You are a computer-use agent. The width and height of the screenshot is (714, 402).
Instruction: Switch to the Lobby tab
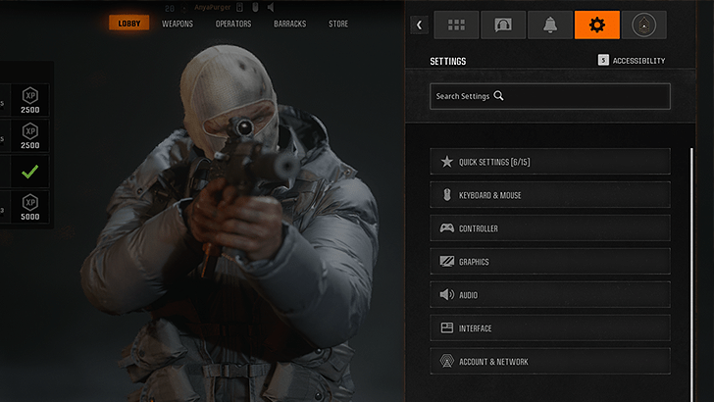coord(128,24)
